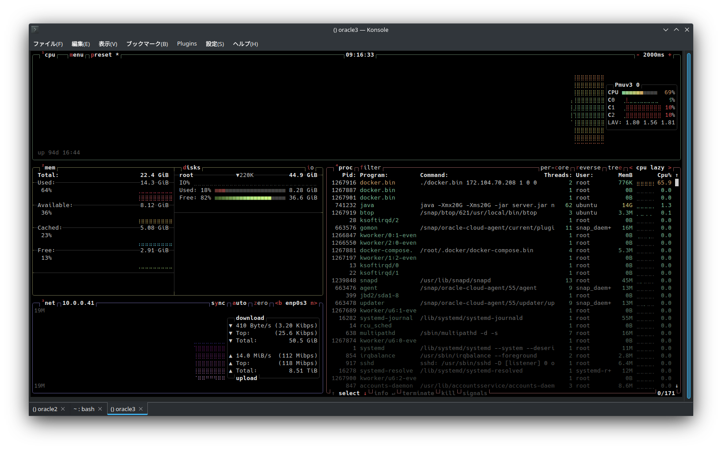Toggle reverse sorting of process list
Screen dimensions: 722x450
pyautogui.click(x=588, y=168)
